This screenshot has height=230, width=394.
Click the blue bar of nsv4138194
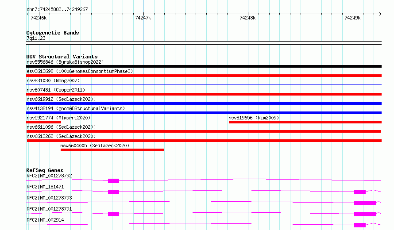click(x=204, y=113)
